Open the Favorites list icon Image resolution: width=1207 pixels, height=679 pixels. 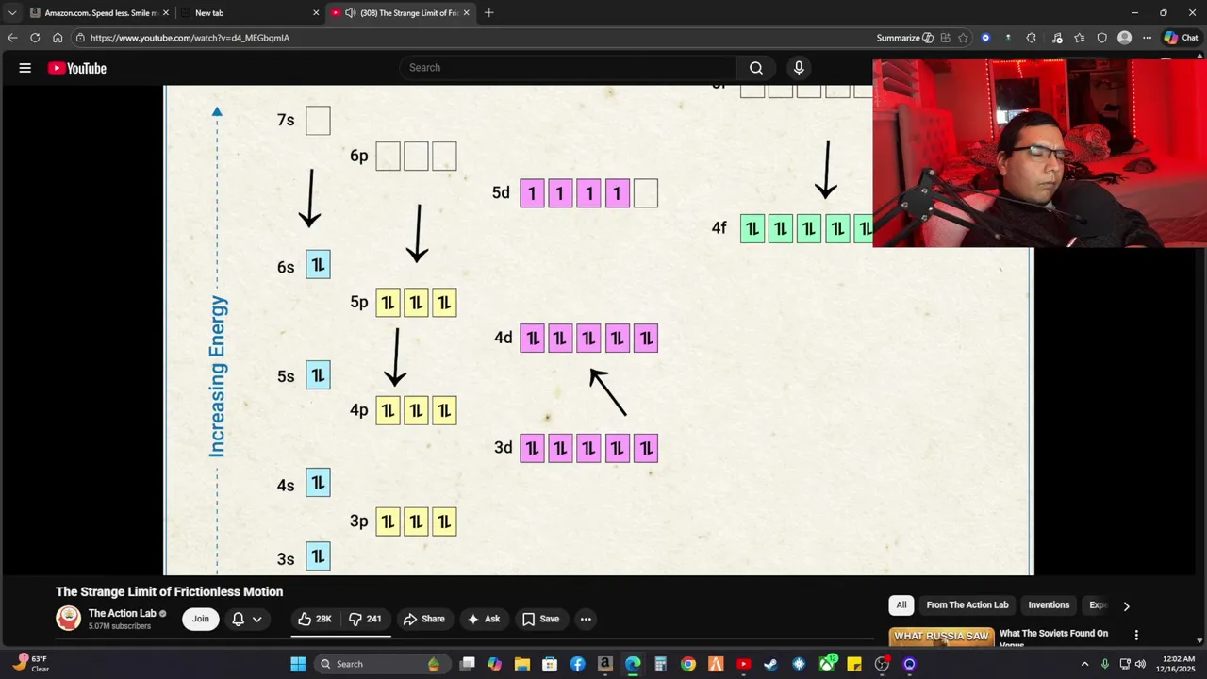point(1080,38)
